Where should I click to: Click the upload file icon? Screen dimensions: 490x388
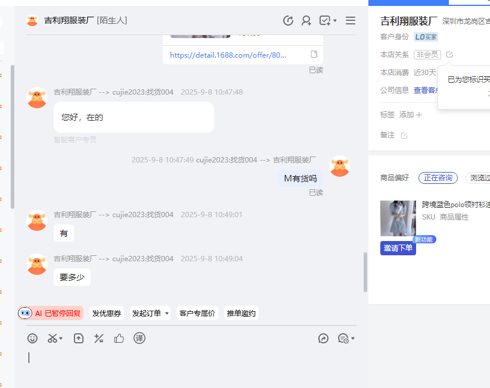[x=79, y=339]
